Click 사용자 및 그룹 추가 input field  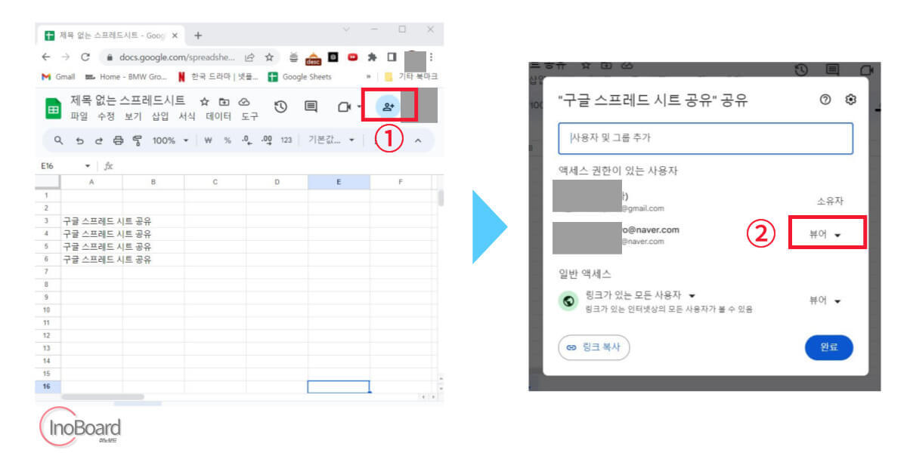click(706, 138)
